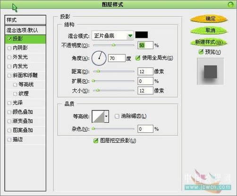Click the 不透明度 (Opacity) slider handle
Viewport: 237px width, 196px height.
[x=114, y=45]
